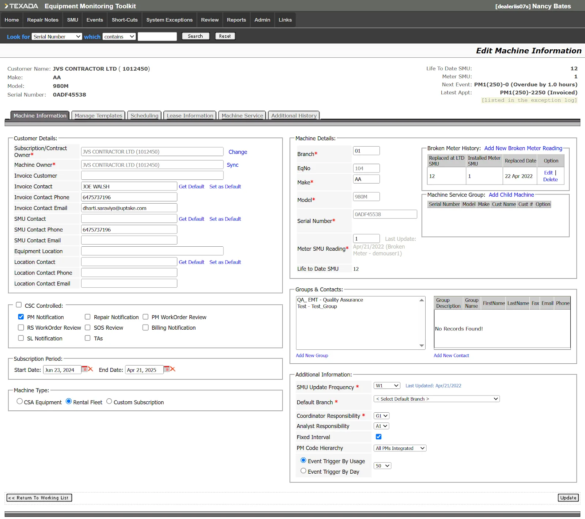Click the Add New Broken Meter Reading link
This screenshot has width=585, height=519.
coord(523,148)
